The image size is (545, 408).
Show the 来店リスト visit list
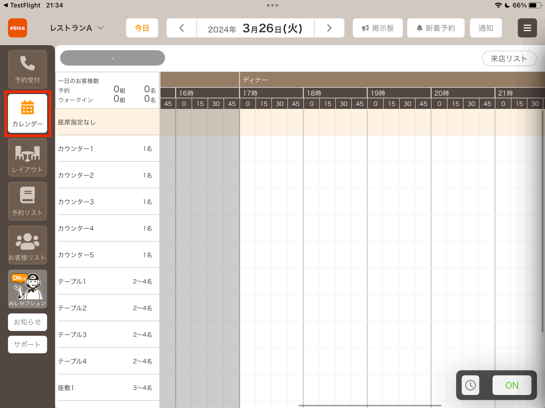coord(509,58)
